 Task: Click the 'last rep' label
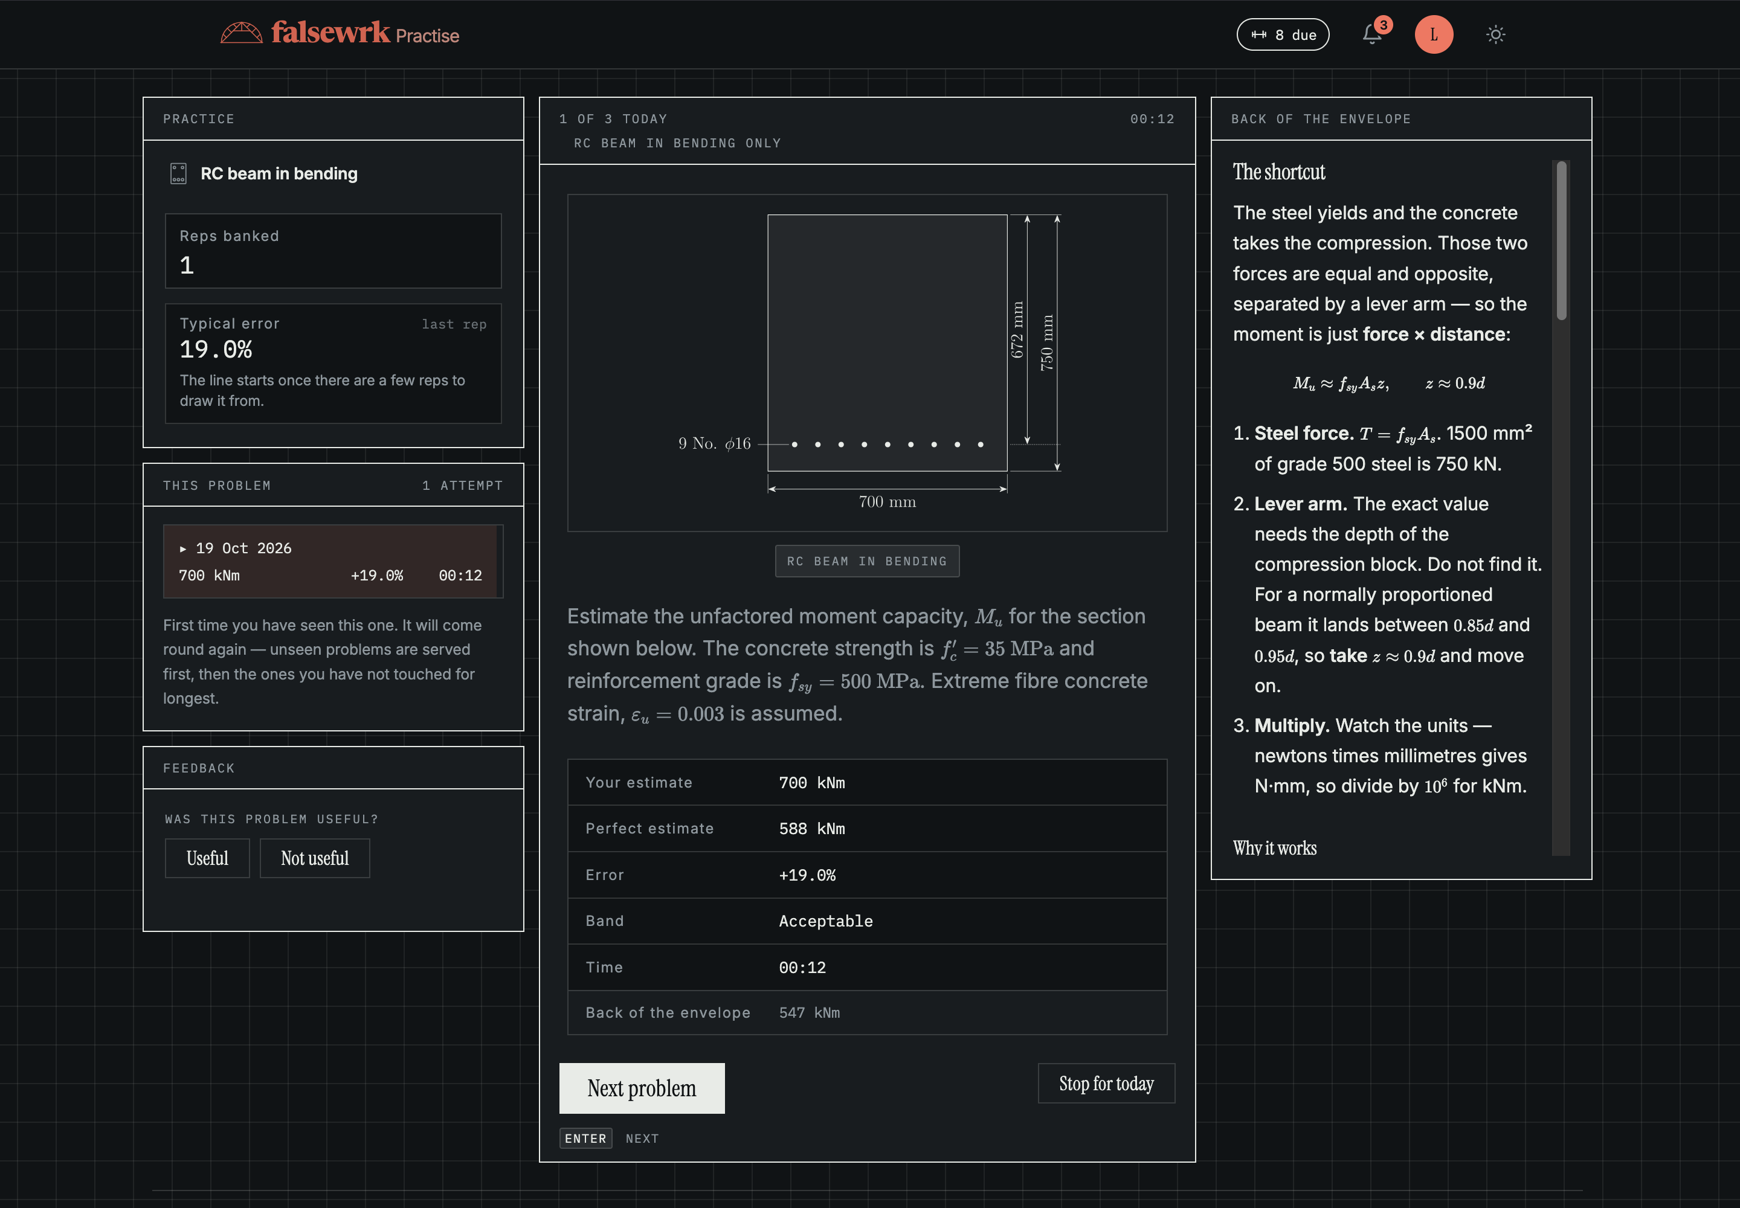point(454,324)
